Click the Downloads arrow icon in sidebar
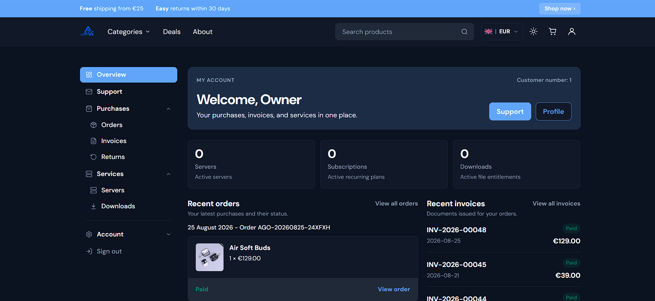 point(94,206)
